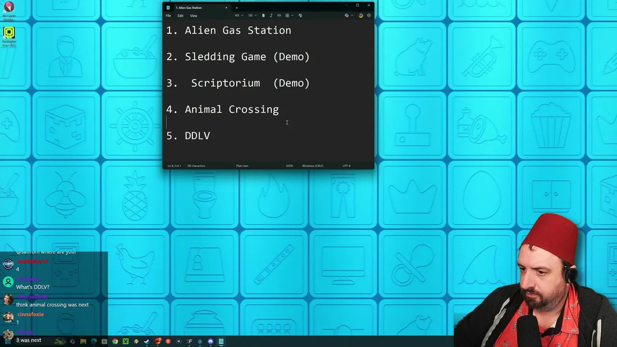Click Ln 8, Col 1 in status bar
This screenshot has width=617, height=347.
click(174, 166)
